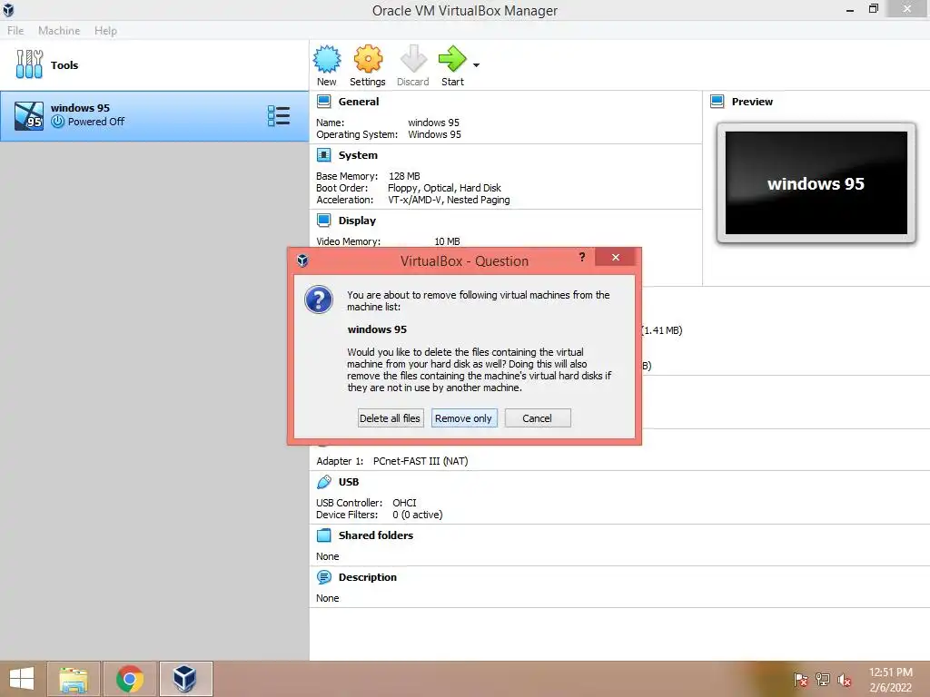Cancel the VM removal dialog

pos(538,418)
